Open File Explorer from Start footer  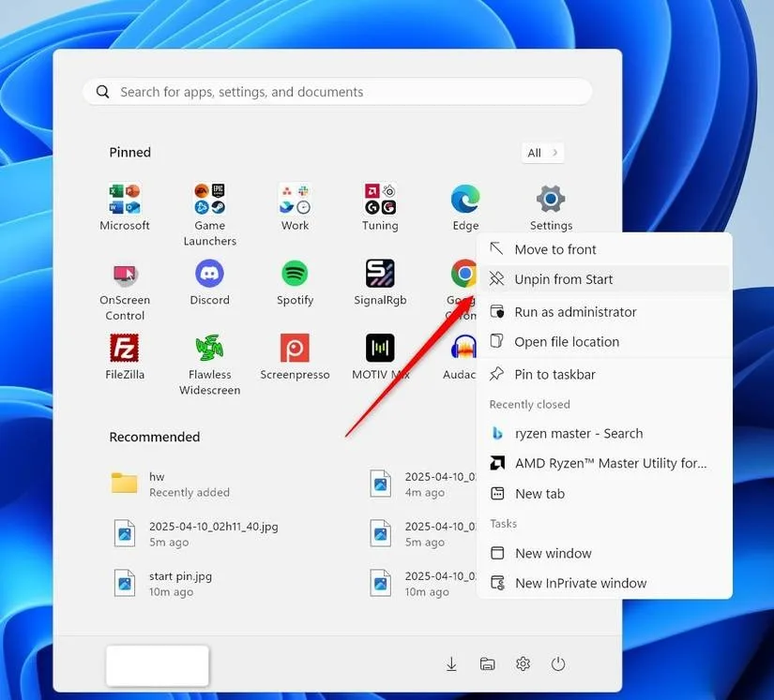[x=487, y=664]
